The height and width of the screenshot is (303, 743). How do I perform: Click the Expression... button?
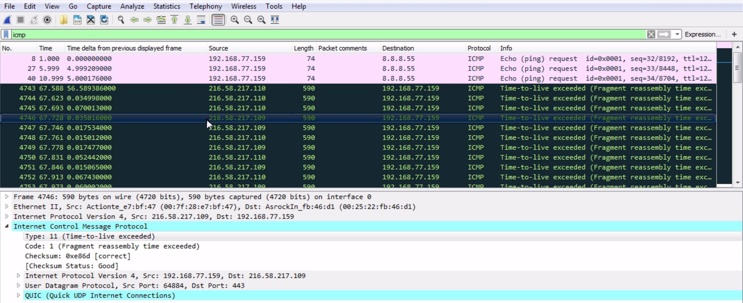[x=702, y=34]
